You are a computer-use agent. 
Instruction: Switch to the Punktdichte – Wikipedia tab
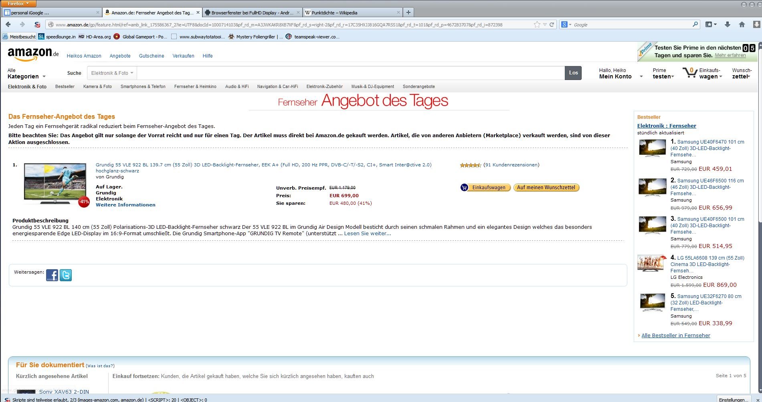coord(353,12)
